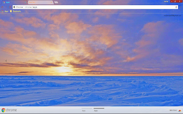Bookmark this page with the star icon
Image resolution: width=183 pixels, height=114 pixels.
point(176,7)
